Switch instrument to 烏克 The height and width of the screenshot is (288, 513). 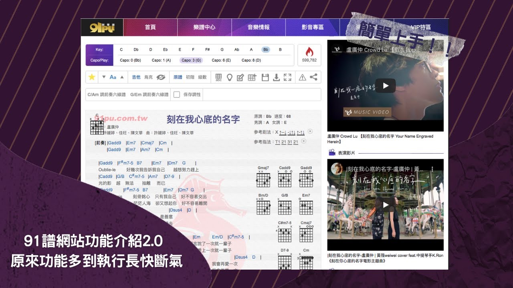[148, 77]
